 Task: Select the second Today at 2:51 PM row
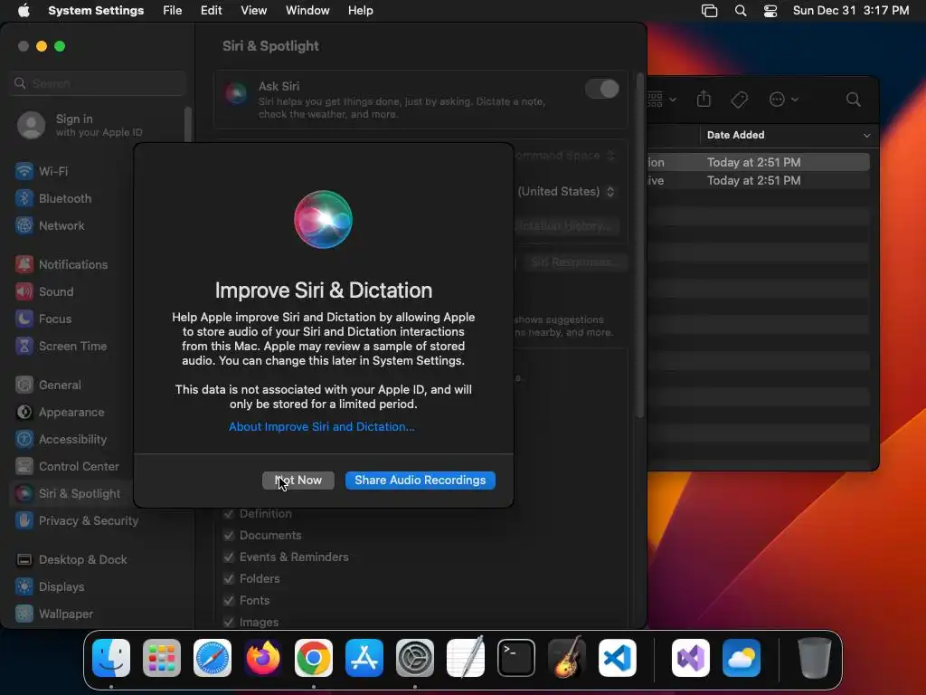click(x=759, y=180)
